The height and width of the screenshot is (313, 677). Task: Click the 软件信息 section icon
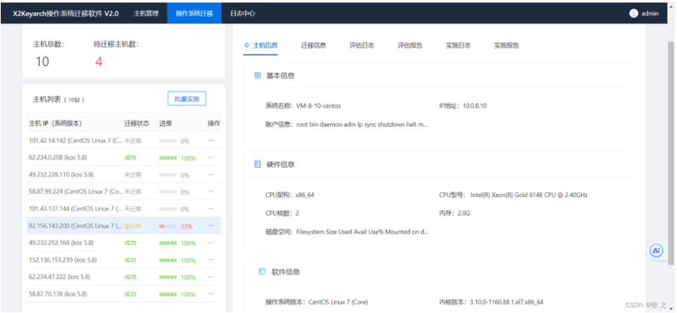261,272
